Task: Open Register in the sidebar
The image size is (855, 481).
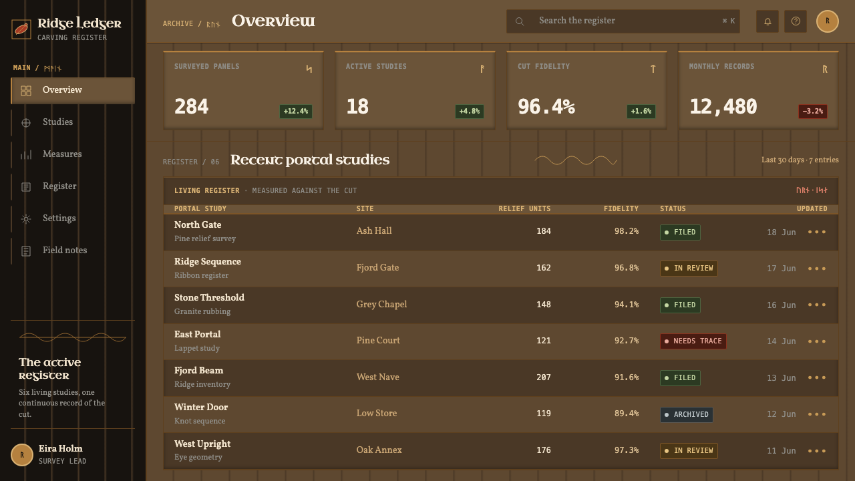Action: [x=73, y=186]
